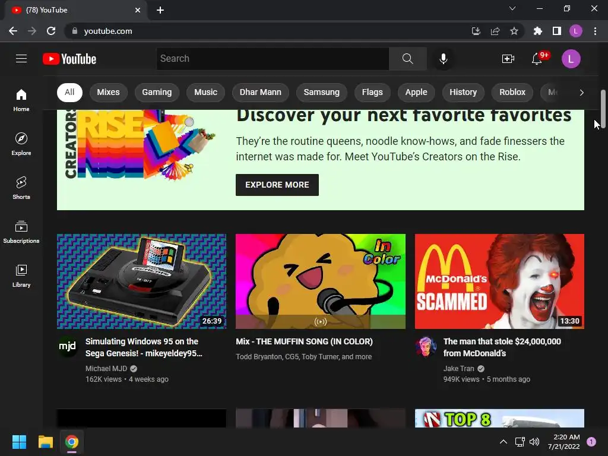The height and width of the screenshot is (456, 608).
Task: Select the Music filter chip
Action: [x=205, y=92]
